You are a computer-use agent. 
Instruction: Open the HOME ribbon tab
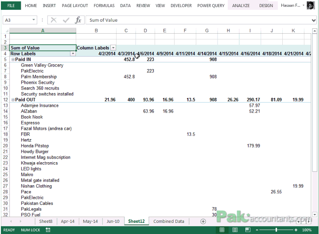[x=31, y=5]
